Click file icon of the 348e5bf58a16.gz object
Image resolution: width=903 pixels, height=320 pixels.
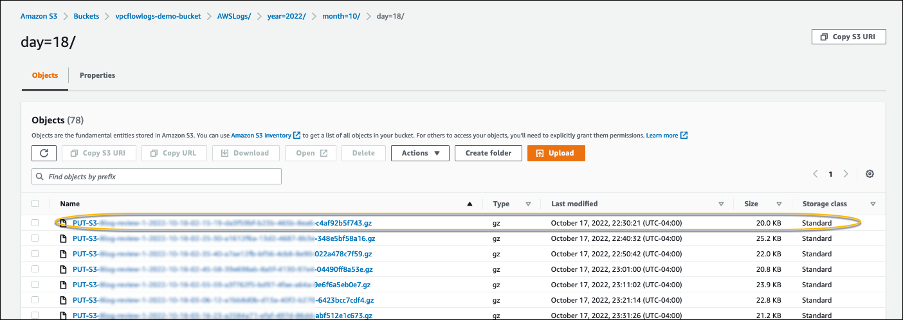[64, 238]
